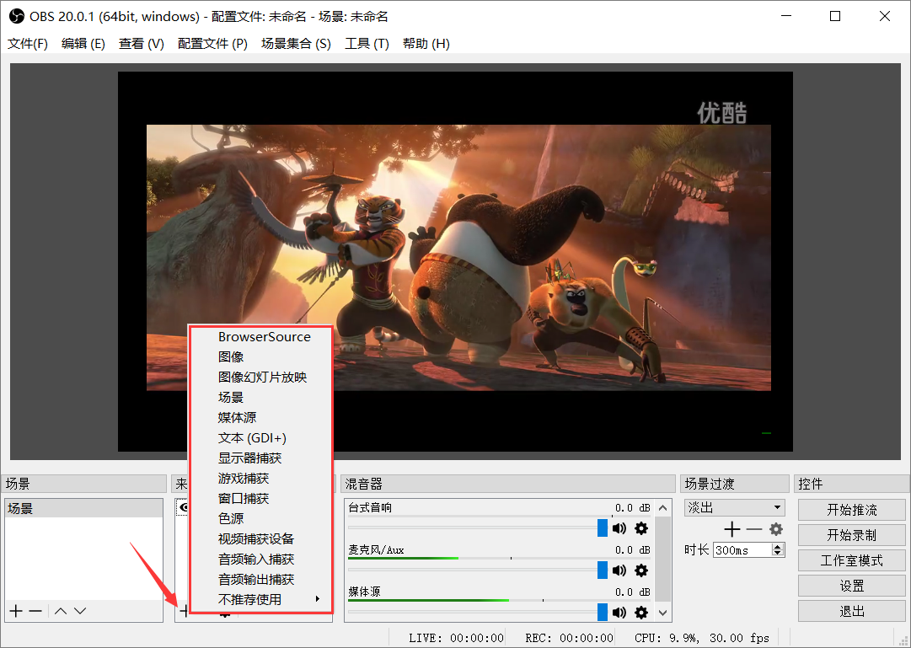The image size is (911, 648).
Task: Click the OBS logo in title bar
Action: point(17,16)
